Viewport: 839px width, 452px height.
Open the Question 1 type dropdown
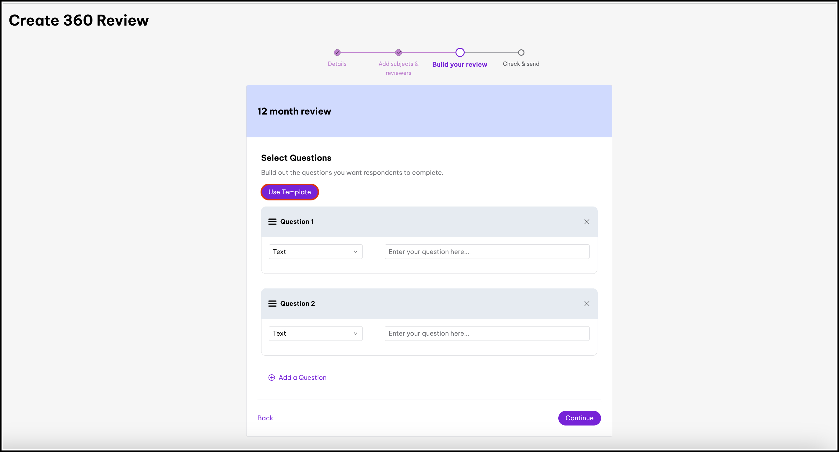pyautogui.click(x=315, y=252)
